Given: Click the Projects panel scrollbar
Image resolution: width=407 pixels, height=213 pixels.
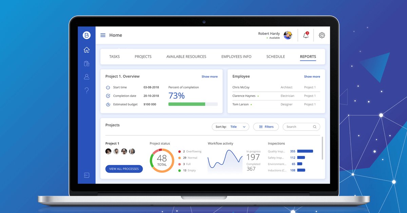Looking at the screenshot, I should 323,148.
